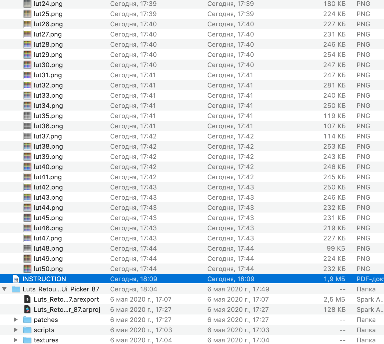Select the lut35.png file icon
The image size is (384, 344).
[x=27, y=116]
